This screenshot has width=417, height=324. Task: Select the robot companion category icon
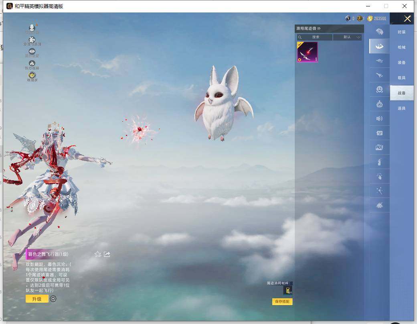click(x=379, y=104)
